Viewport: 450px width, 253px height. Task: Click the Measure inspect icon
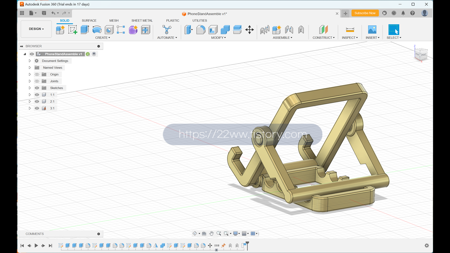pyautogui.click(x=350, y=30)
